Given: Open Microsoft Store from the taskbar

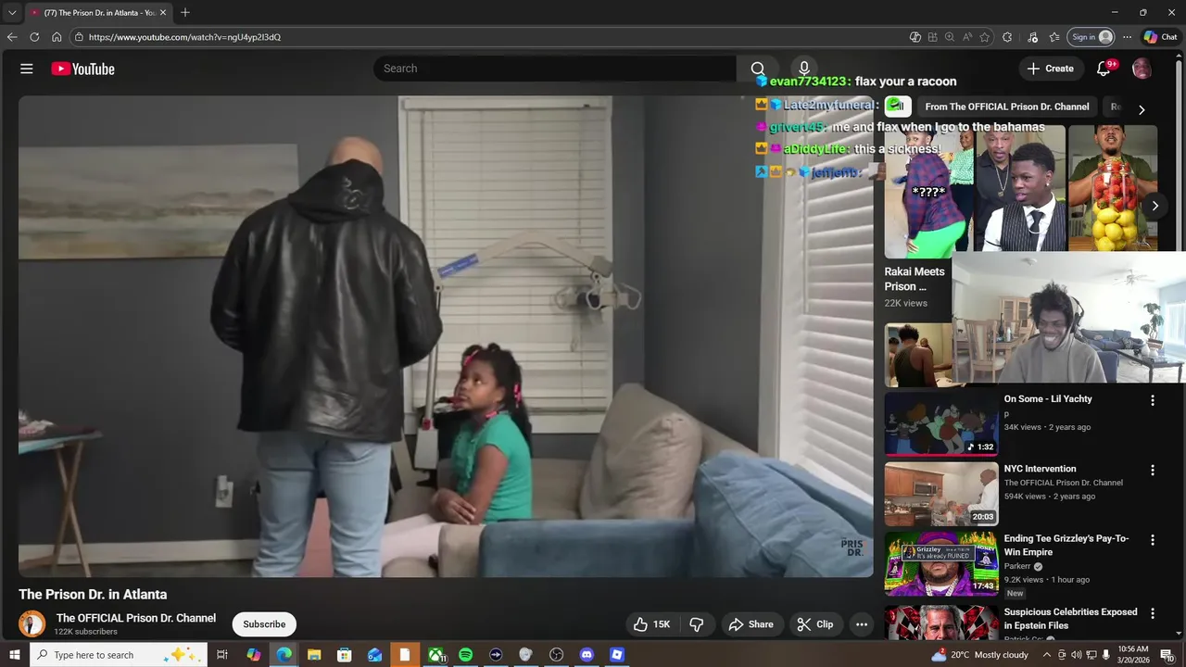Looking at the screenshot, I should click(x=344, y=655).
